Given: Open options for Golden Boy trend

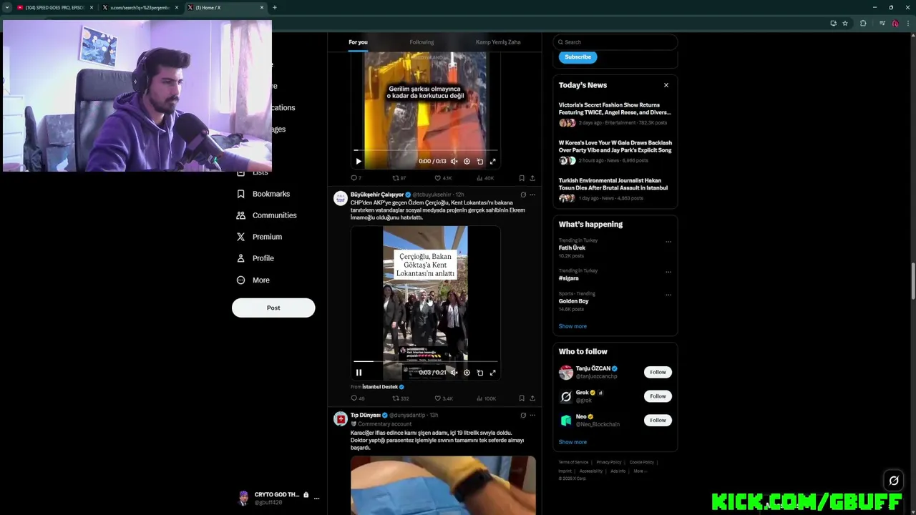Looking at the screenshot, I should click(x=668, y=295).
